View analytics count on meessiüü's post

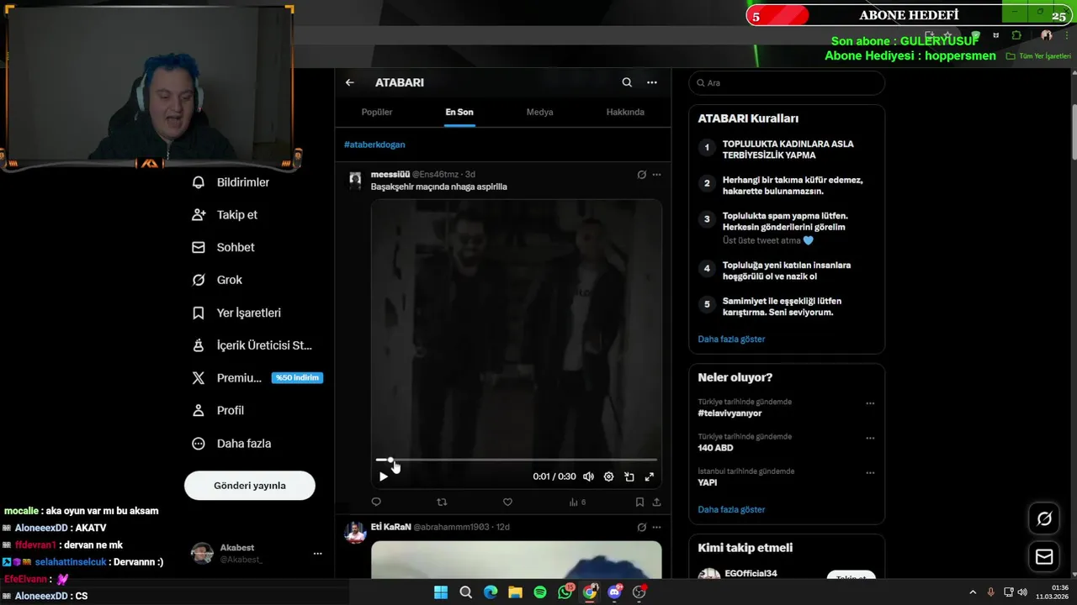[x=577, y=502]
